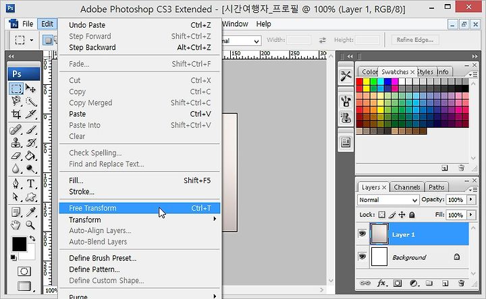Select the Clone Stamp tool
This screenshot has width=486, height=299.
coord(16,143)
